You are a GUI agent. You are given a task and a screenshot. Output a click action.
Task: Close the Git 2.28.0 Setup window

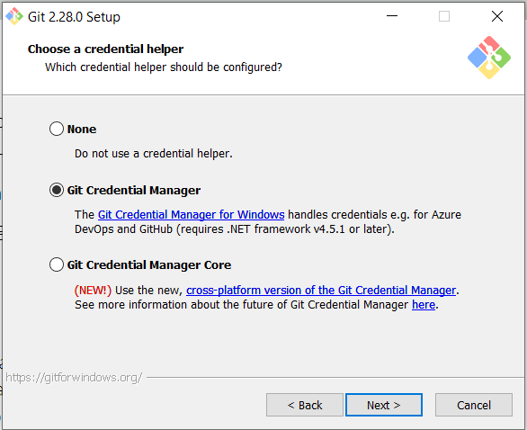tap(497, 16)
